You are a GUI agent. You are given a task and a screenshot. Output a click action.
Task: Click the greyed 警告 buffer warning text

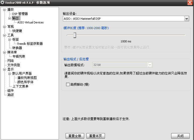[107, 47]
